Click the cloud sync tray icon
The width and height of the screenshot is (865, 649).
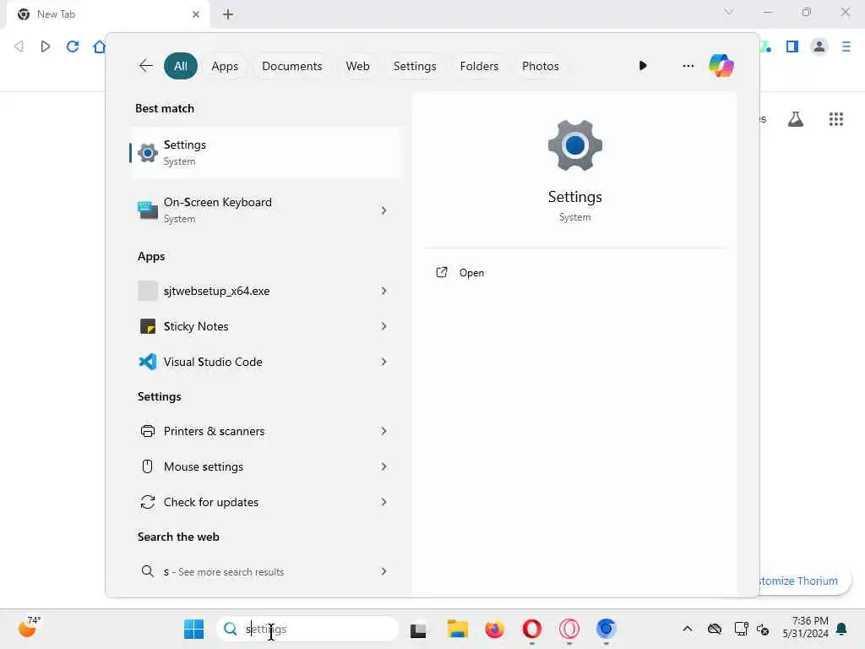click(x=715, y=629)
